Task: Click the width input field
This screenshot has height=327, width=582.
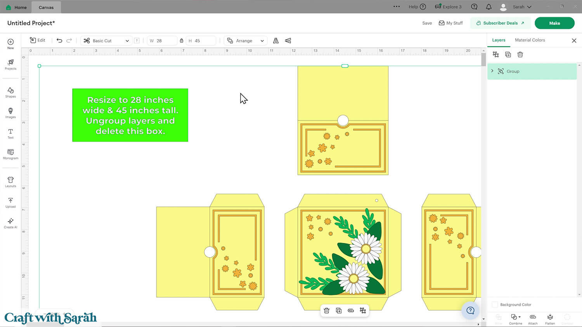Action: (162, 41)
